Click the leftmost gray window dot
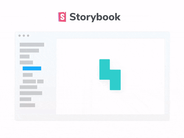Image resolution: width=184 pixels, height=138 pixels. tap(20, 36)
